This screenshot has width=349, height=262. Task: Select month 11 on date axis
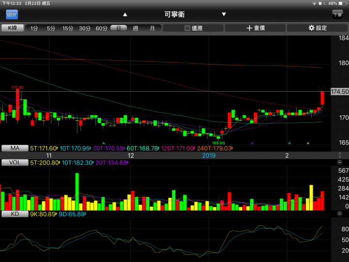click(x=49, y=156)
